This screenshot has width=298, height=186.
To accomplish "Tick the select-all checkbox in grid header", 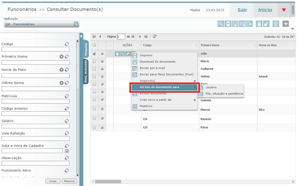I will (94, 45).
